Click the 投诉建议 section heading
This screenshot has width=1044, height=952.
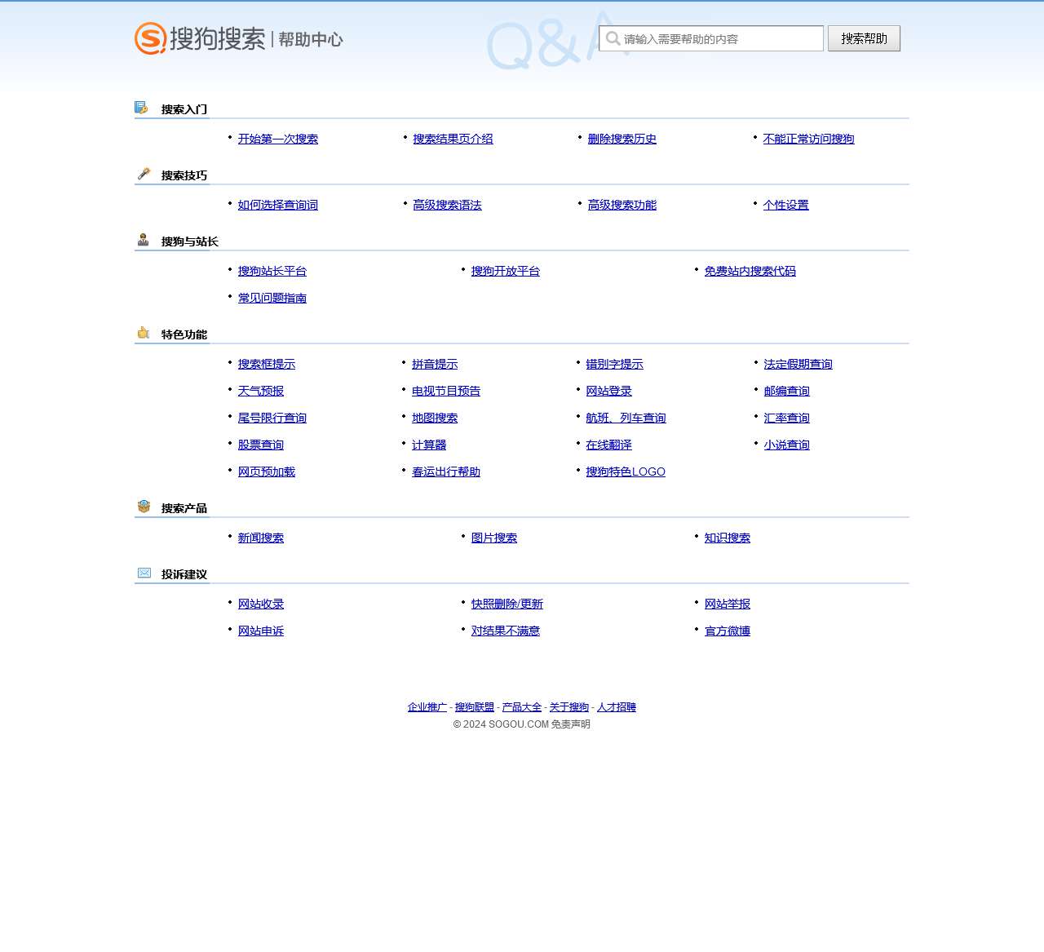184,574
